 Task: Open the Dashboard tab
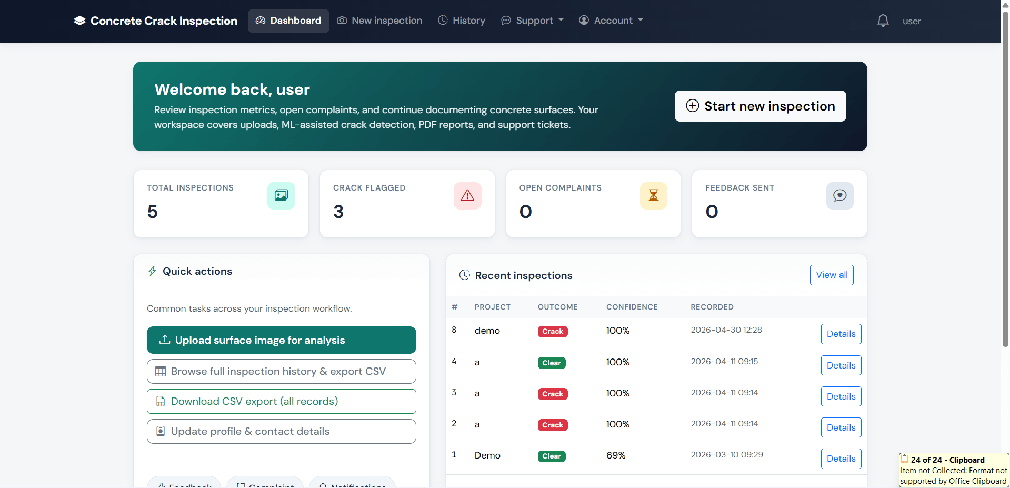coord(288,21)
